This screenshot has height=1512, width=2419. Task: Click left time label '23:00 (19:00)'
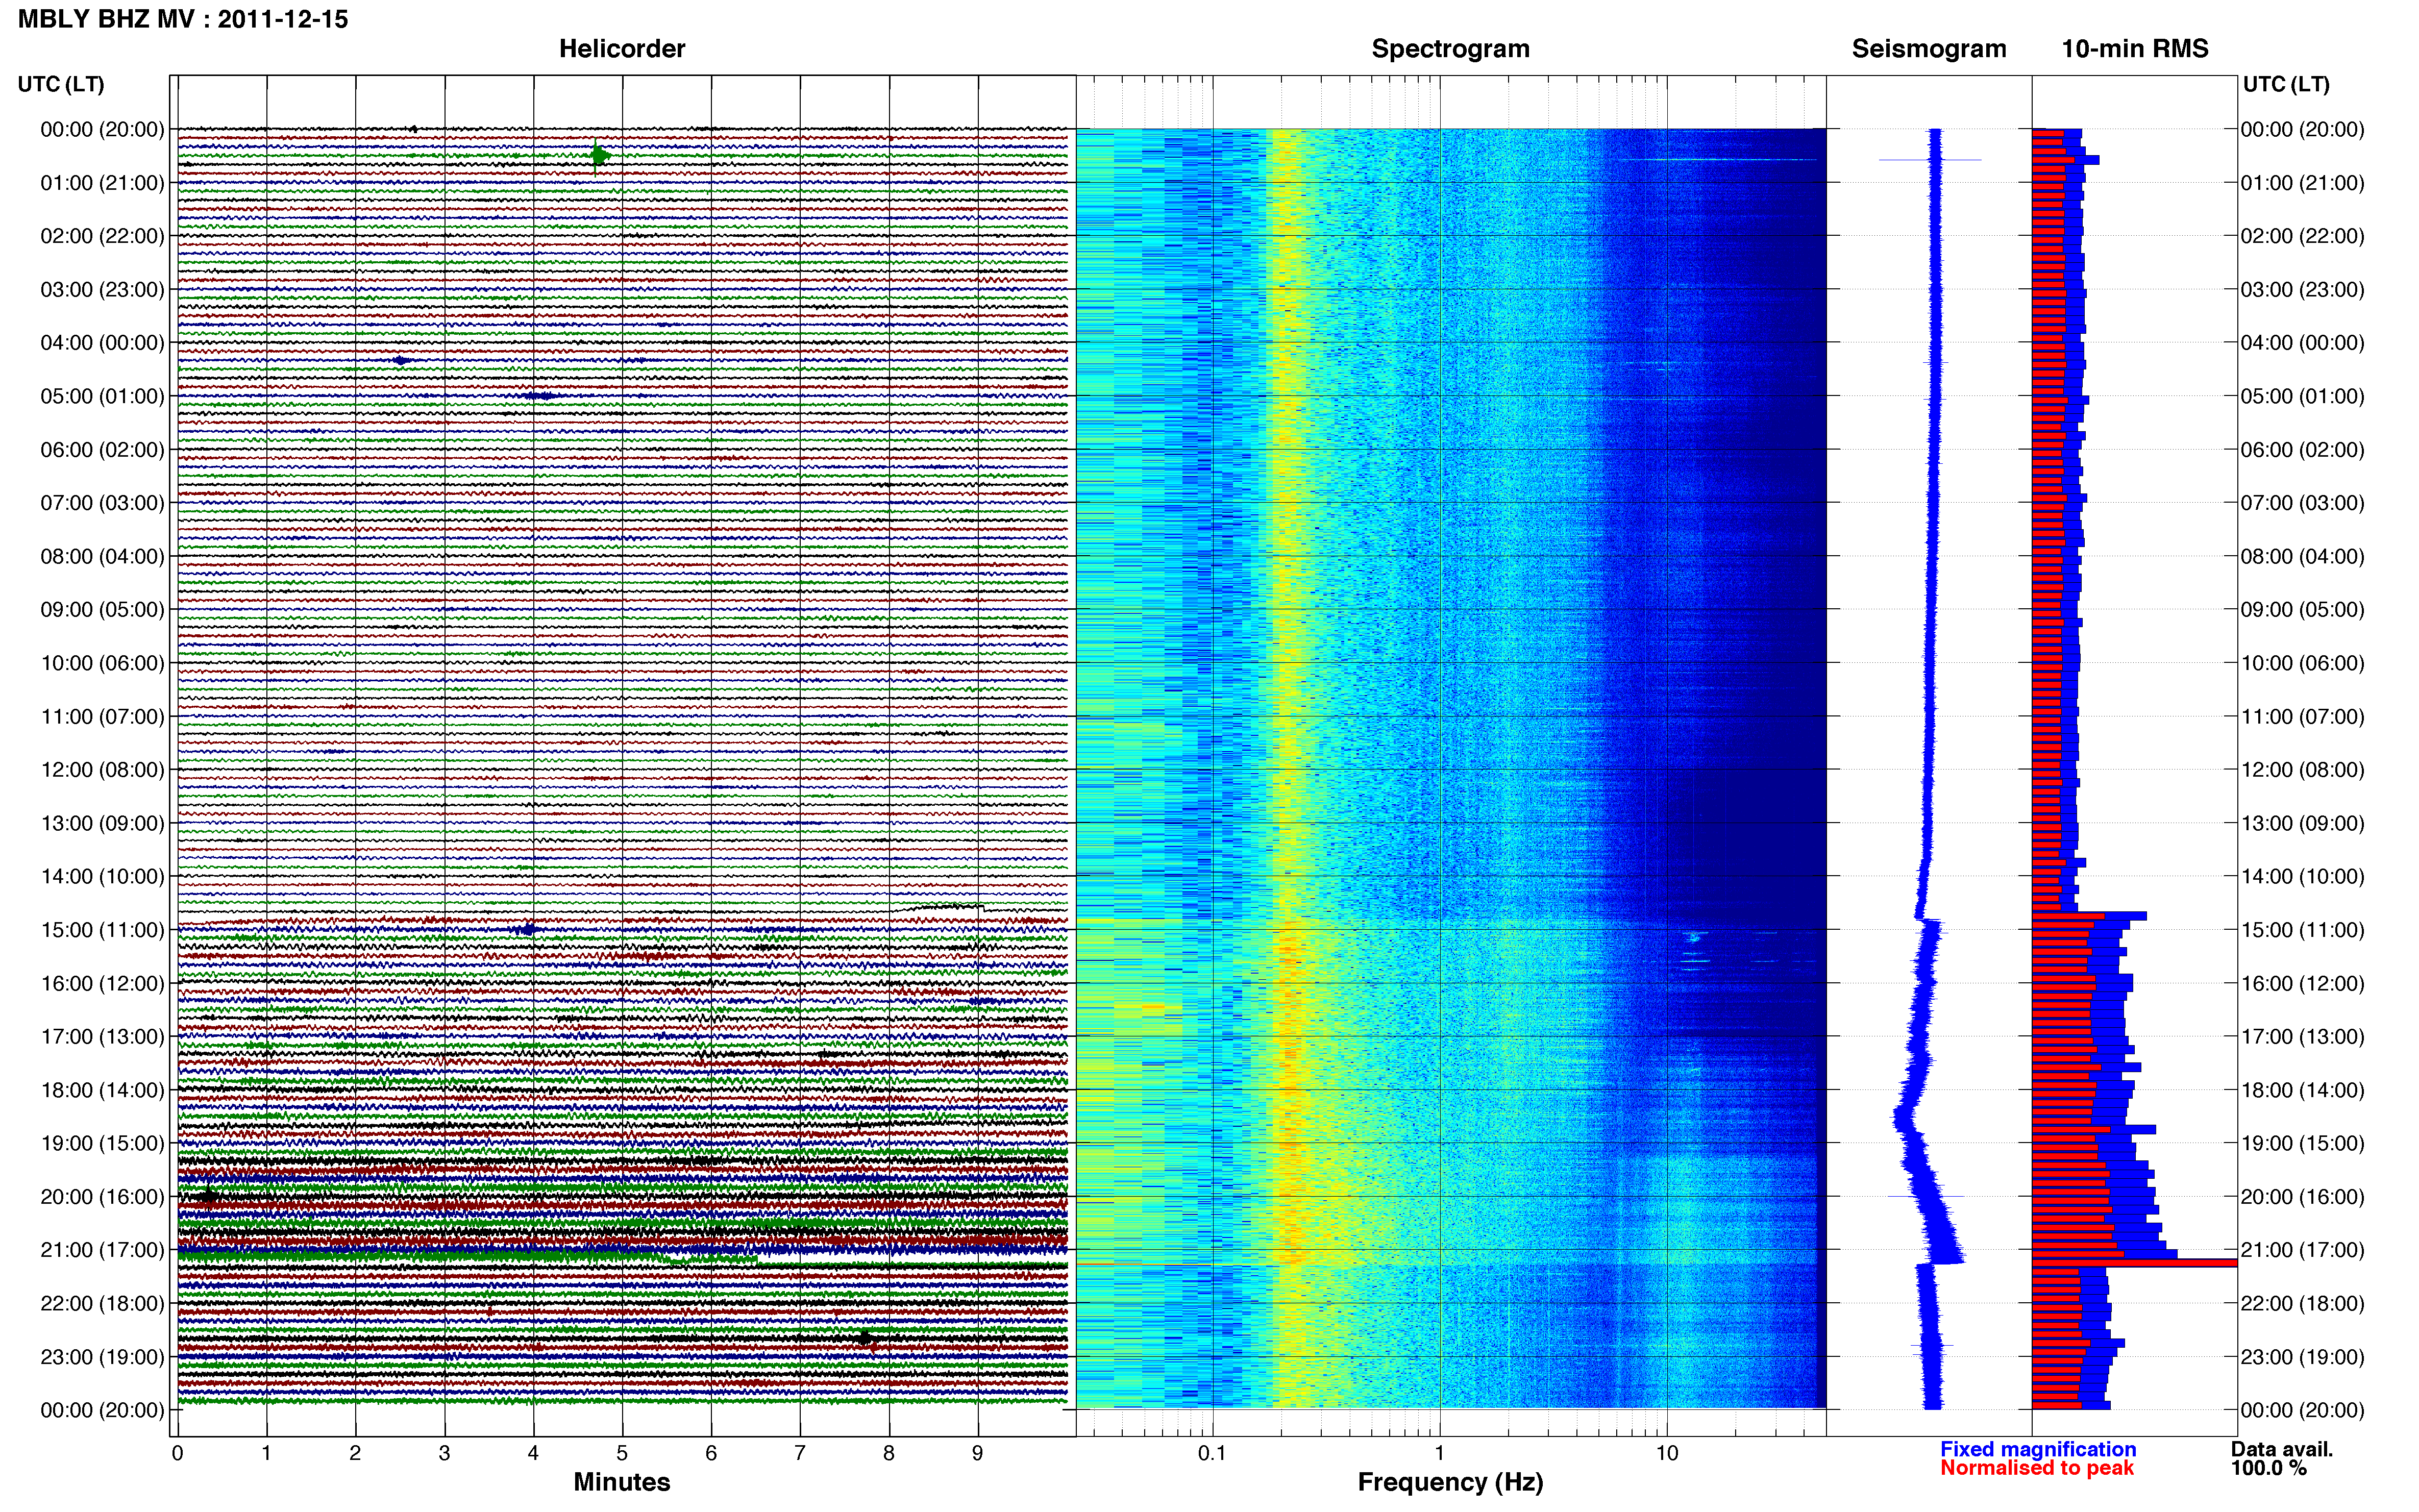[102, 1356]
